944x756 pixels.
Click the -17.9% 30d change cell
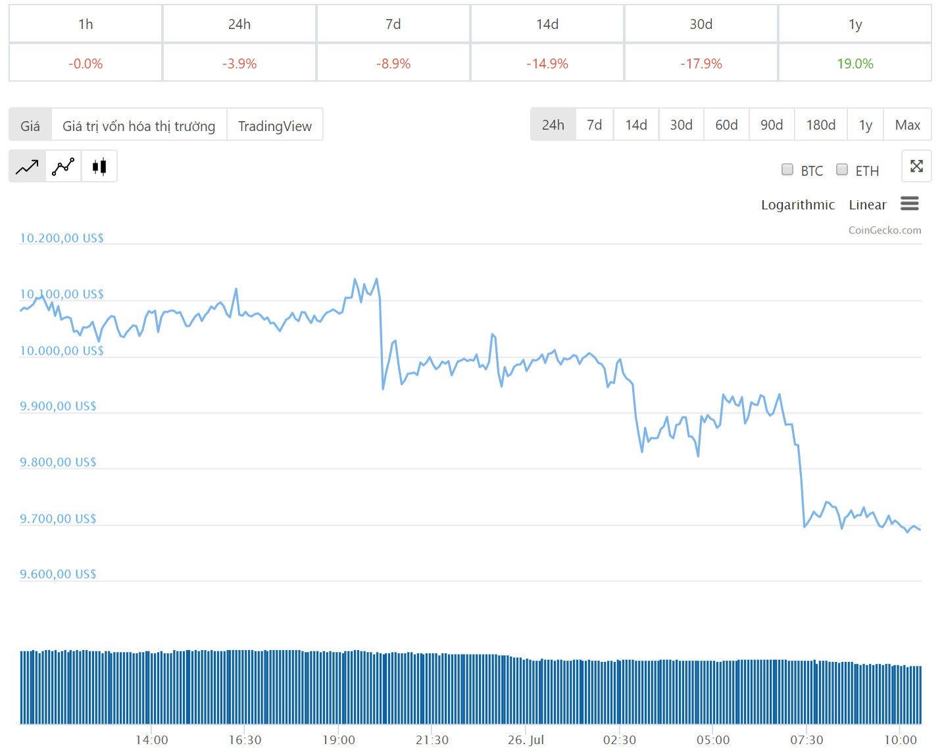pyautogui.click(x=701, y=63)
